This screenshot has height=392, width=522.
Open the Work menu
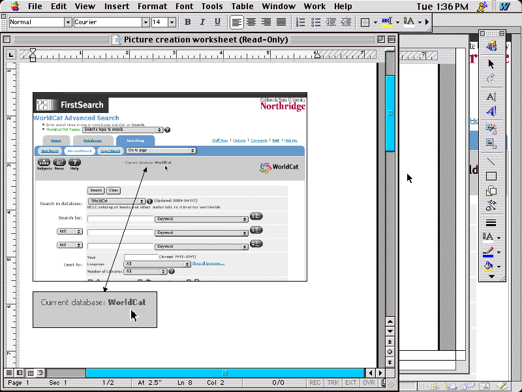pyautogui.click(x=315, y=7)
